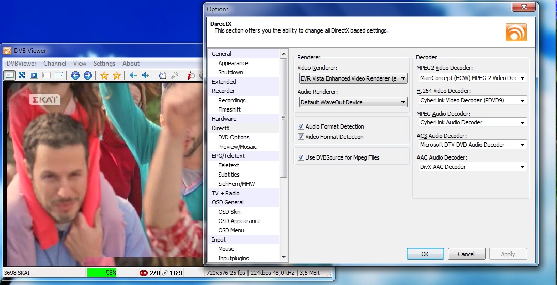Open the AAC Audio Decoder dropdown
The image size is (557, 285).
click(x=472, y=167)
